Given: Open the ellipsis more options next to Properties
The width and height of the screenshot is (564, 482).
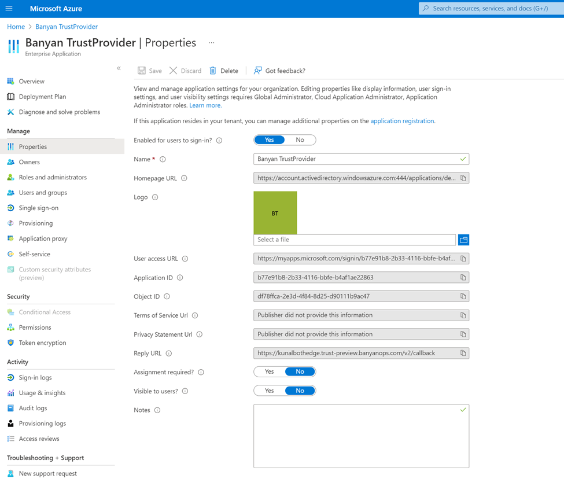Looking at the screenshot, I should click(x=212, y=43).
